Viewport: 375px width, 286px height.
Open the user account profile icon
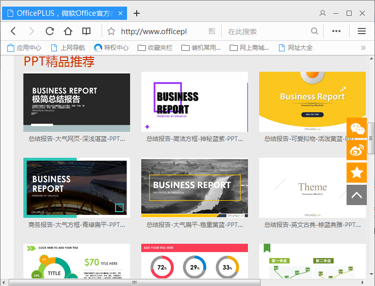coord(323,13)
